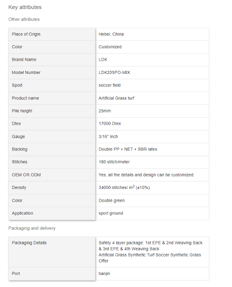Click the Artificial Grass turf product name

point(117,98)
